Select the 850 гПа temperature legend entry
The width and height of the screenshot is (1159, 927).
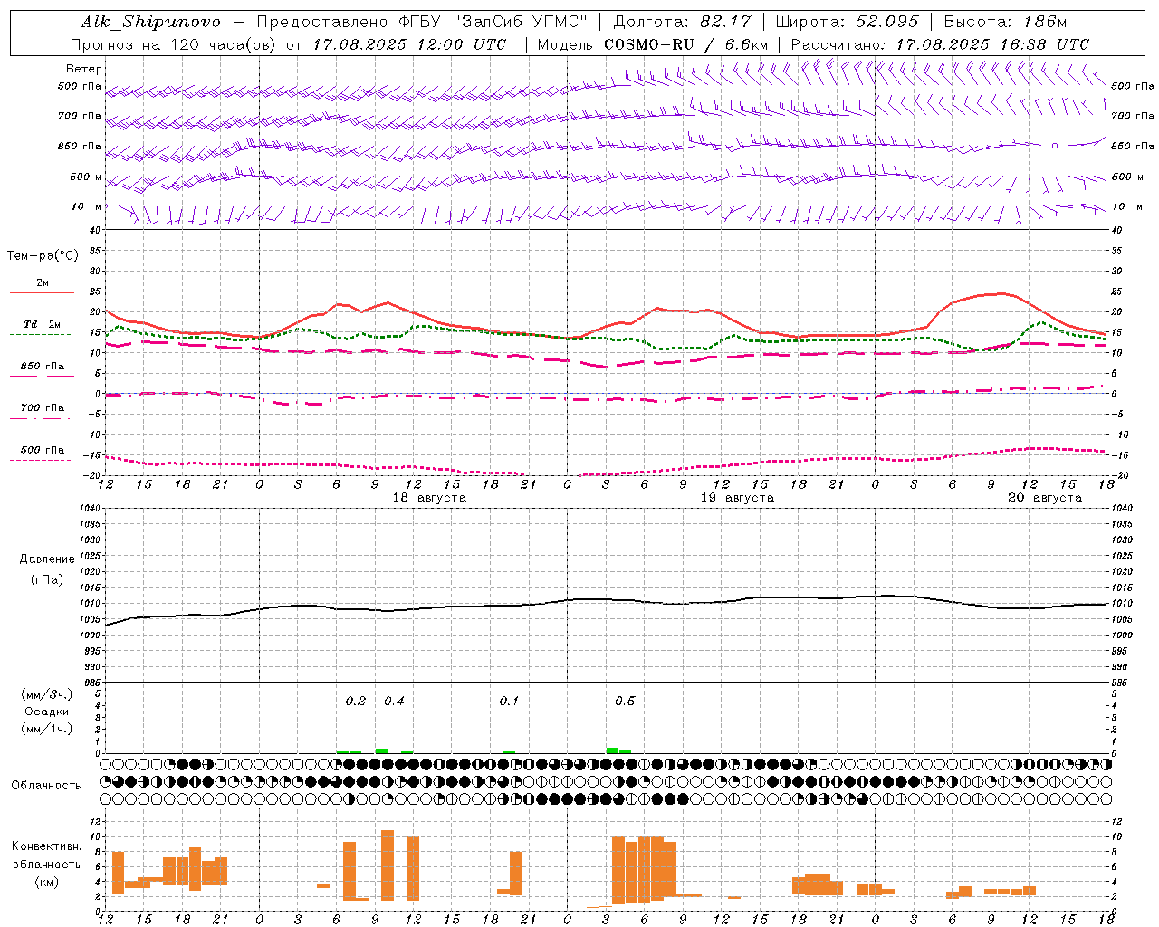point(43,367)
